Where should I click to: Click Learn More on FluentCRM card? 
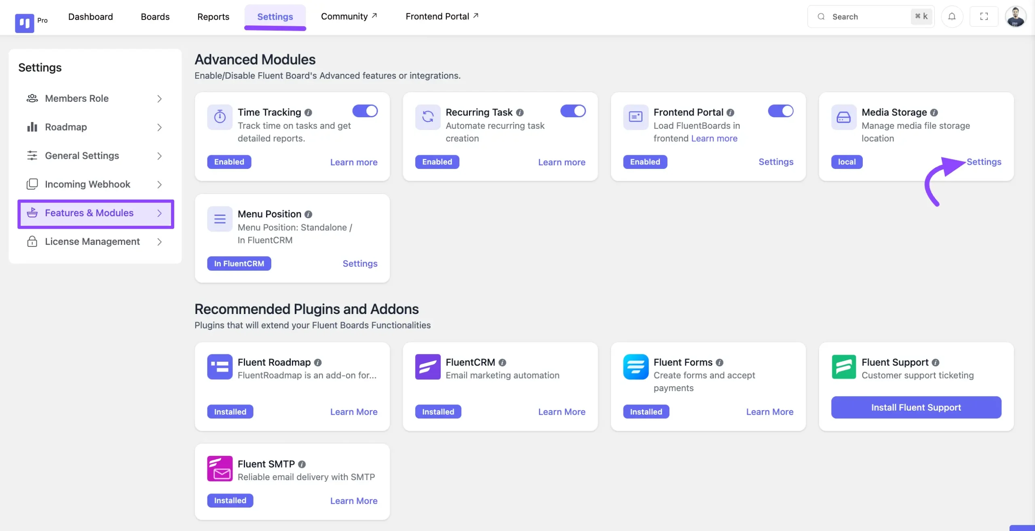point(562,412)
